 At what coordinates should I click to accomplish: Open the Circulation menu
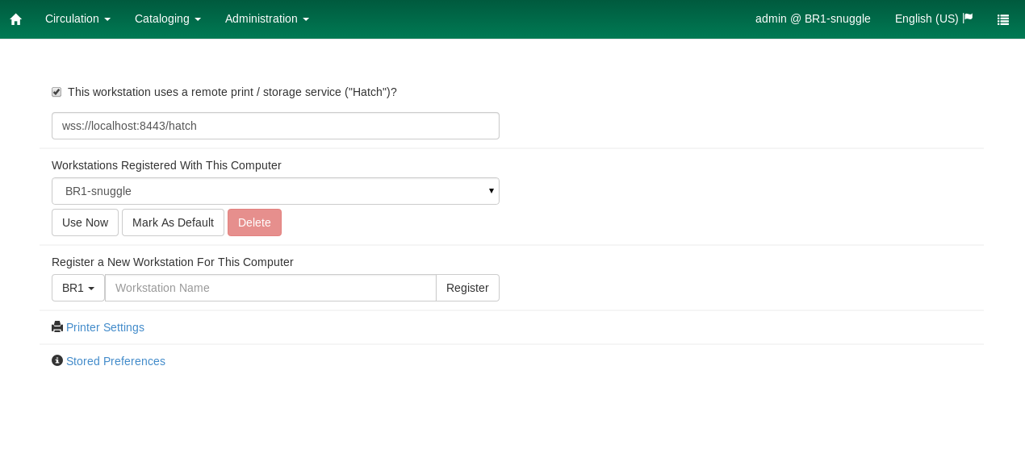[77, 19]
